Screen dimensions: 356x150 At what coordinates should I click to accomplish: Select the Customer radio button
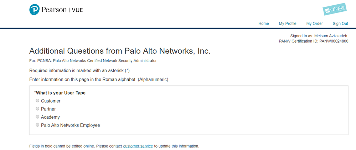(x=37, y=101)
